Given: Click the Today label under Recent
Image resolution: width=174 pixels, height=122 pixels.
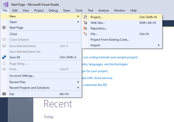Looking at the screenshot, I should 49,117.
